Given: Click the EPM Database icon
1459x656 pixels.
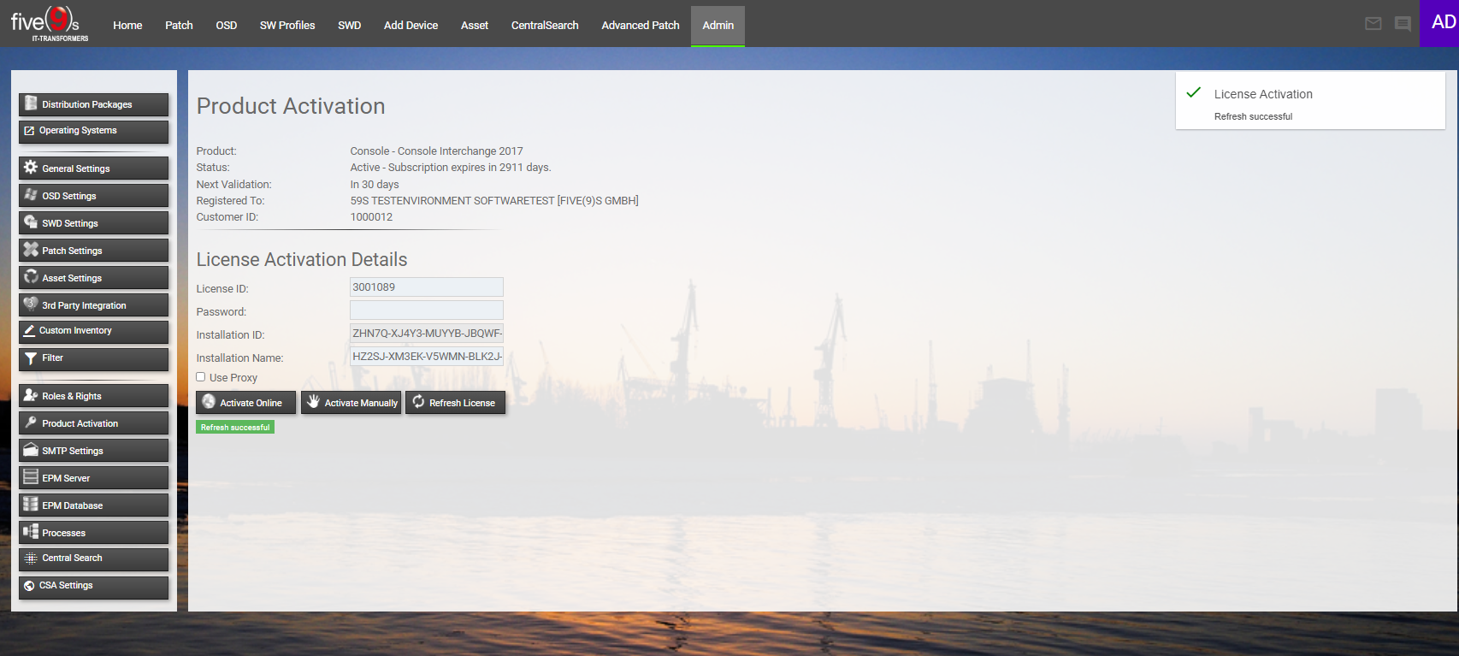Looking at the screenshot, I should (x=31, y=505).
